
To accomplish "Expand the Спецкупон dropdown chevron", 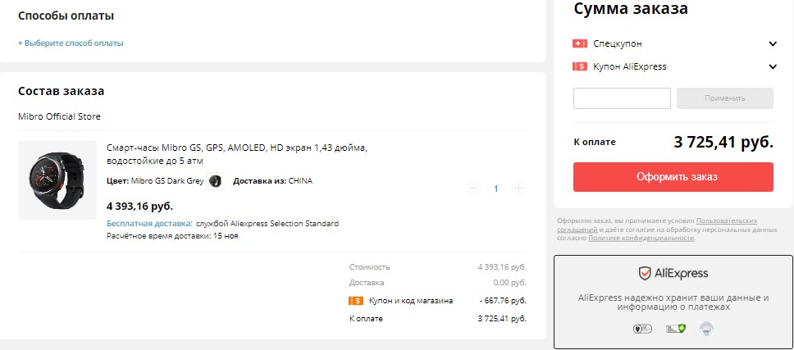I will [773, 43].
